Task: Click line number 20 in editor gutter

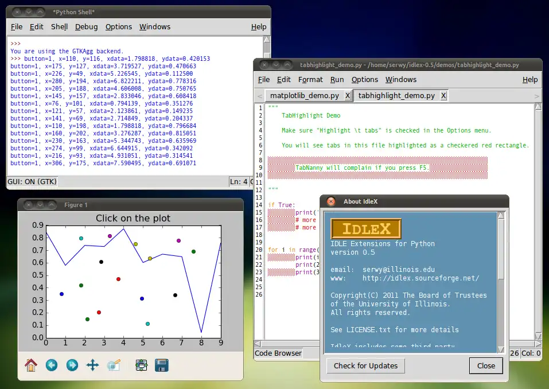Action: [x=259, y=250]
